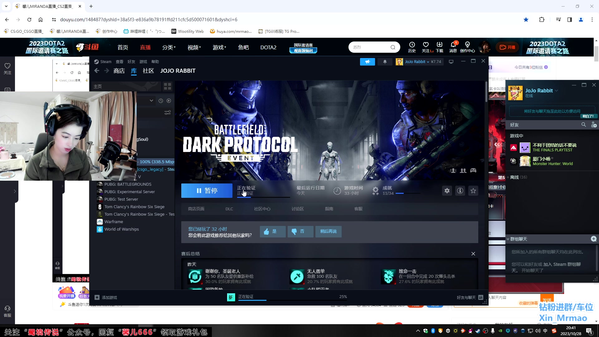Select PUBG: Experimental Server in library
Screen dimensions: 599x337
click(x=129, y=192)
